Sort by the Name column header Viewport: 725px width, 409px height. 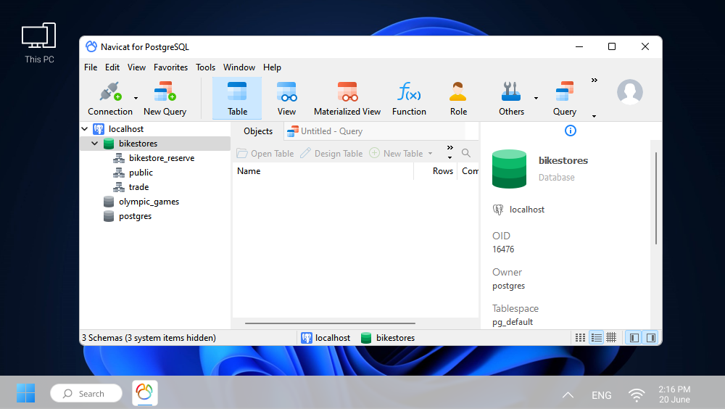pyautogui.click(x=323, y=171)
